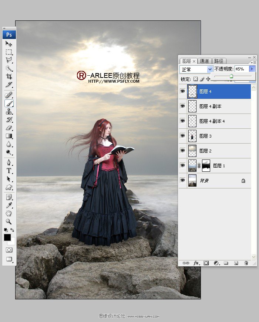Hide layer 图层 4
This screenshot has width=259, height=322.
(182, 91)
